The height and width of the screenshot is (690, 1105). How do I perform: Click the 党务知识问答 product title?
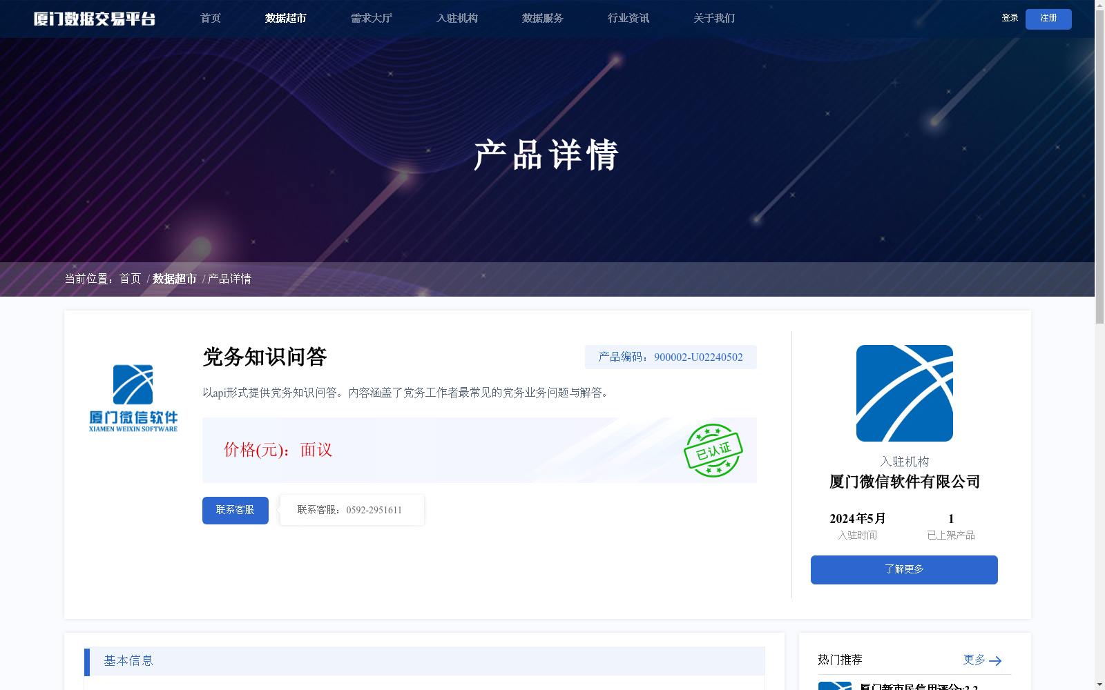click(265, 357)
